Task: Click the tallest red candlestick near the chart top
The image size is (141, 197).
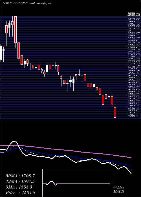Action: click(16, 30)
